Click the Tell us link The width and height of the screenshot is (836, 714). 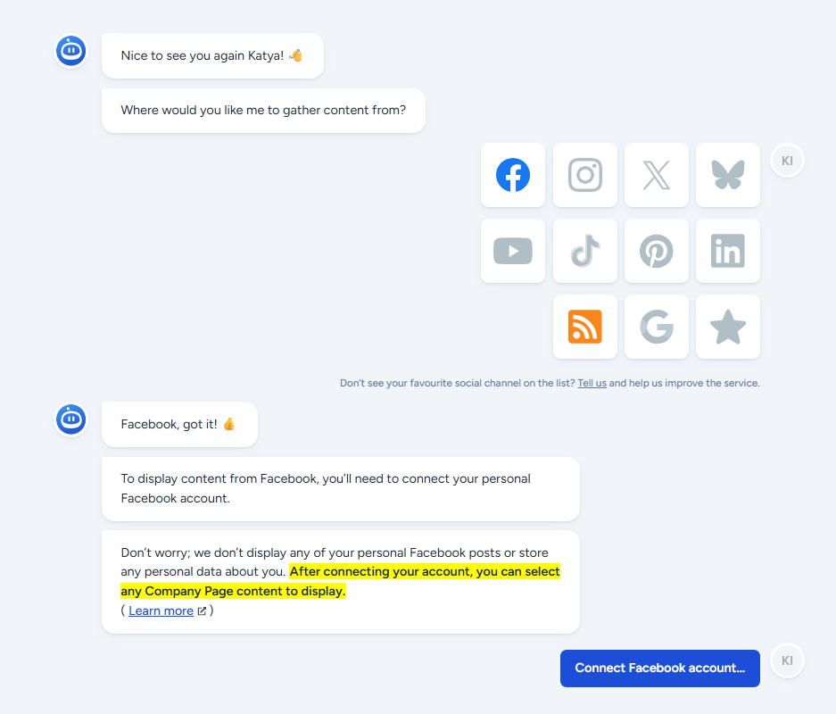point(592,383)
